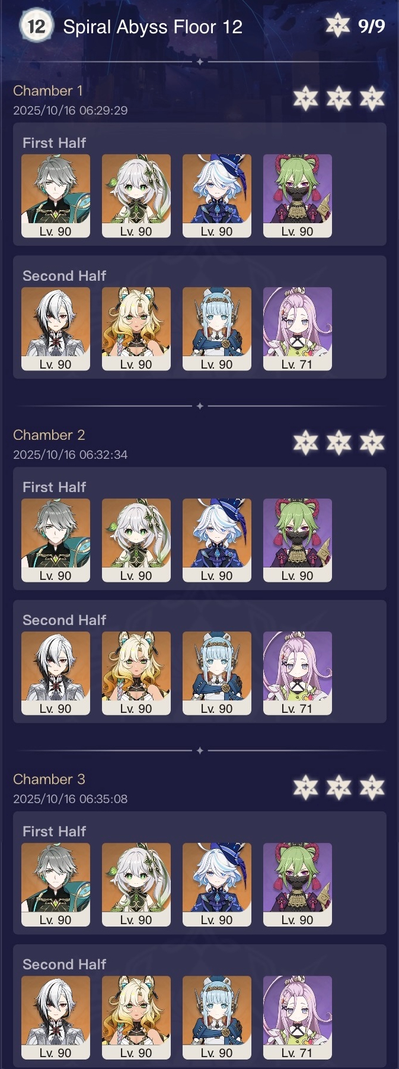Open Chamber 3 heading
Image resolution: width=399 pixels, height=1069 pixels.
[x=49, y=779]
